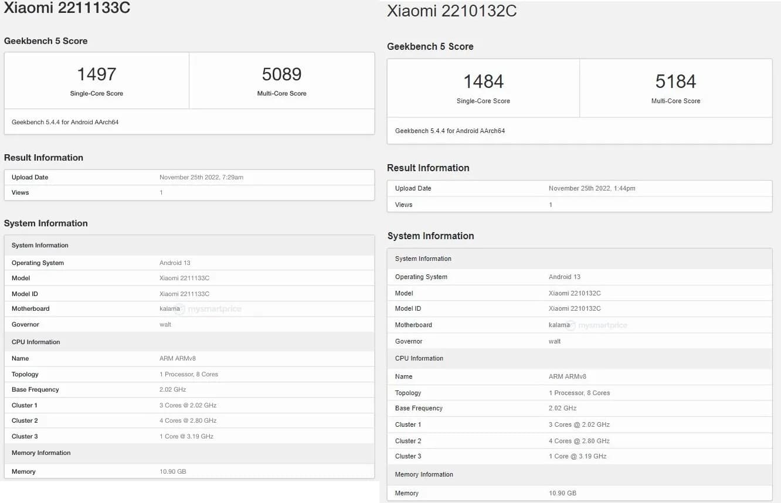Click 1 Core @ 3.19 GHz in 2210132C result
This screenshot has width=781, height=503.
(578, 456)
